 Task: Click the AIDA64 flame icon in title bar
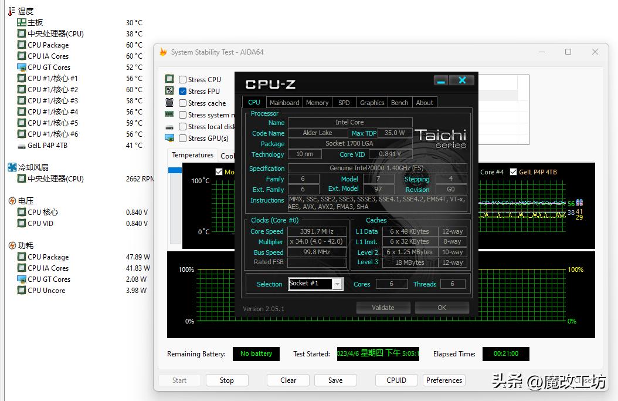163,52
